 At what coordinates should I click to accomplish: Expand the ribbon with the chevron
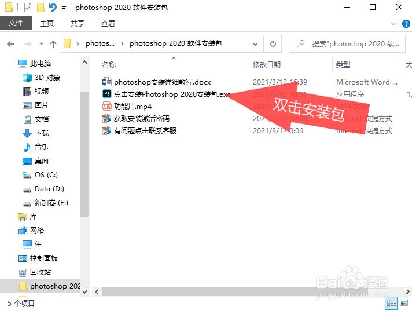pyautogui.click(x=393, y=24)
